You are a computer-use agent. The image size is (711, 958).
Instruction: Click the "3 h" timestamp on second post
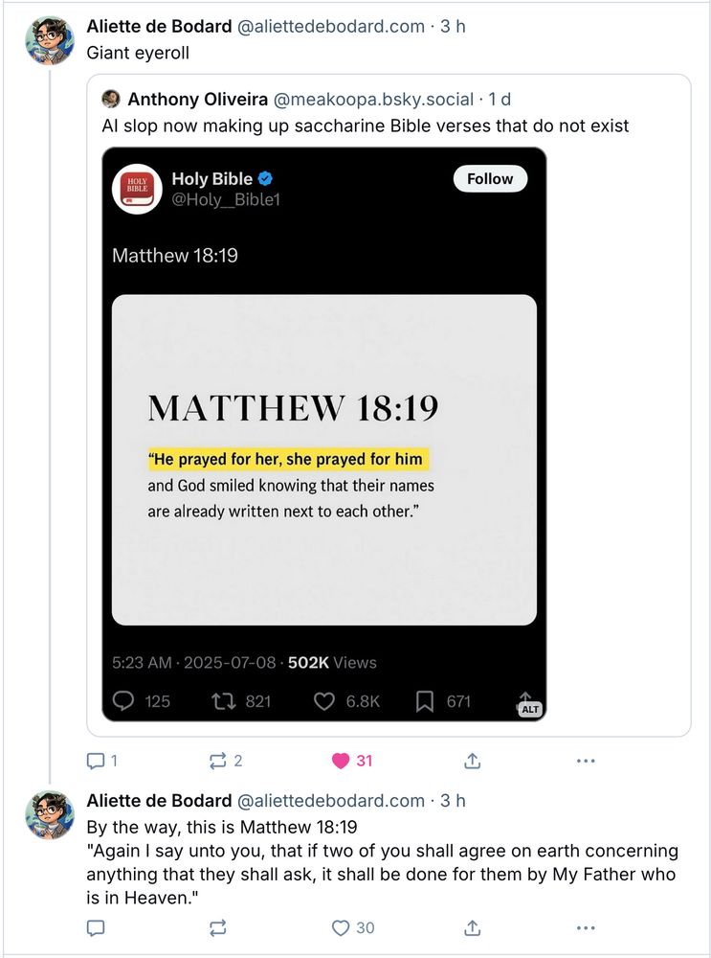click(x=453, y=800)
